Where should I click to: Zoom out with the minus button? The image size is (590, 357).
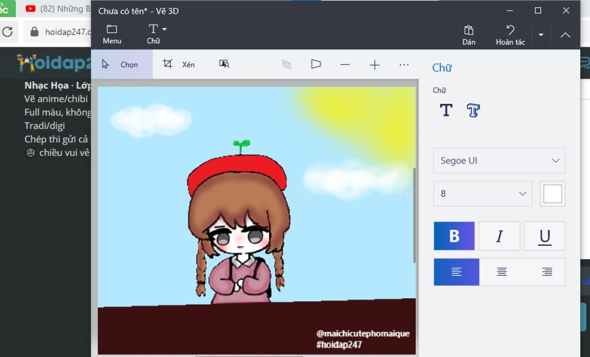pyautogui.click(x=345, y=64)
